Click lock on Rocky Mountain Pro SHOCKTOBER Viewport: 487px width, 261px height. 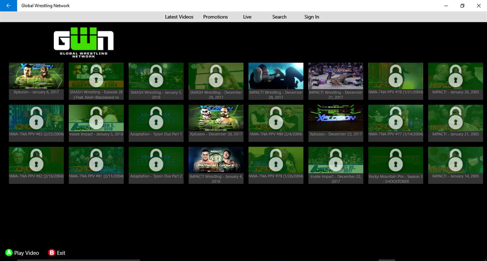[395, 160]
